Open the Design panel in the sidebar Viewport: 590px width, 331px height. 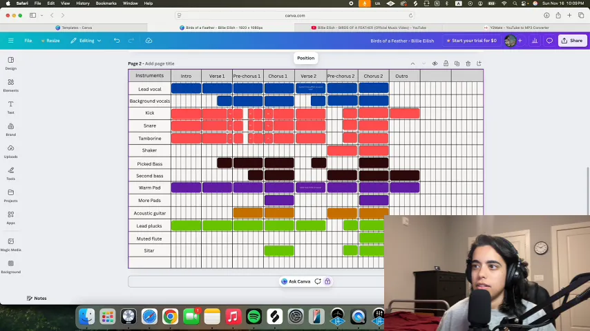click(10, 63)
